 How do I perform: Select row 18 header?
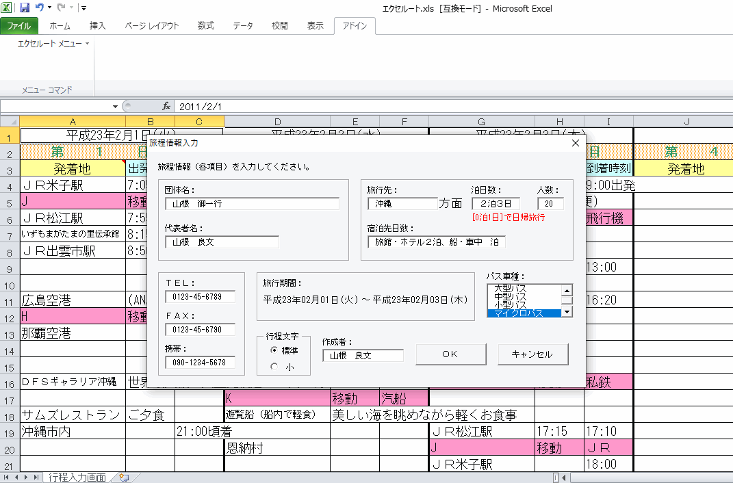[10, 416]
